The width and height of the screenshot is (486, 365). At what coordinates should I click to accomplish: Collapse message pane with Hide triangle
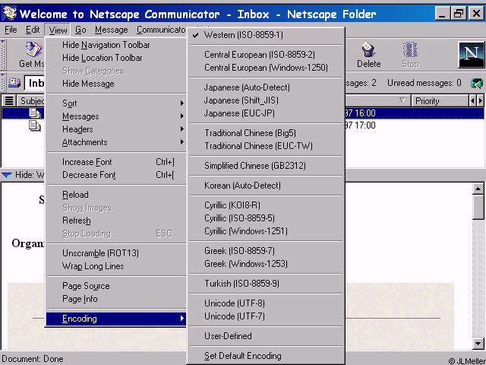[x=7, y=175]
